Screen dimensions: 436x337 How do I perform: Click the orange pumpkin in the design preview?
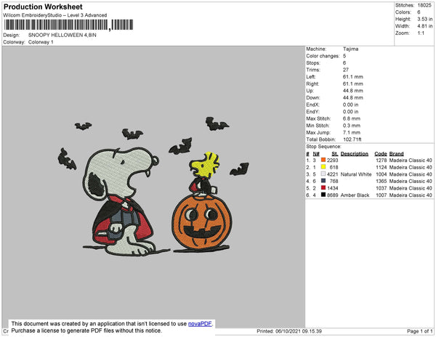click(x=201, y=222)
